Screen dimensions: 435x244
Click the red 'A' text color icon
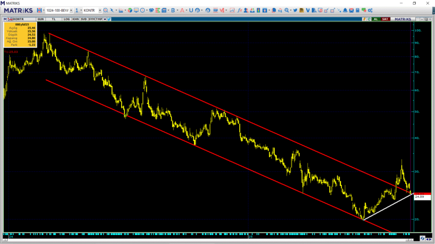(x=182, y=10)
